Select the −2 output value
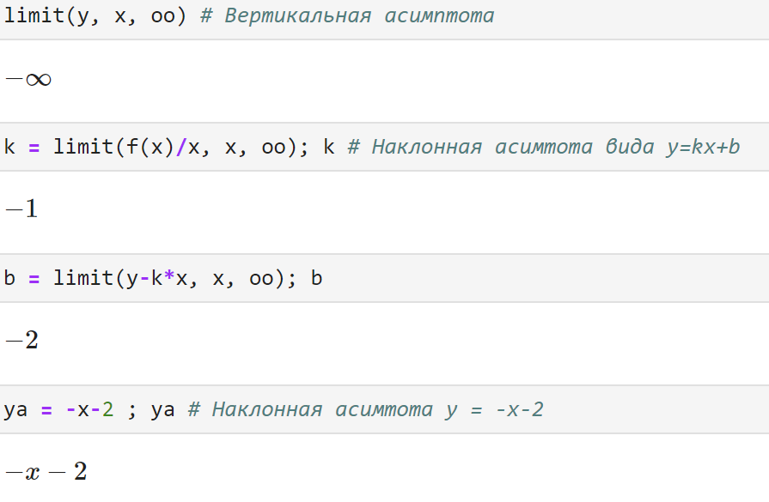 pos(21,340)
